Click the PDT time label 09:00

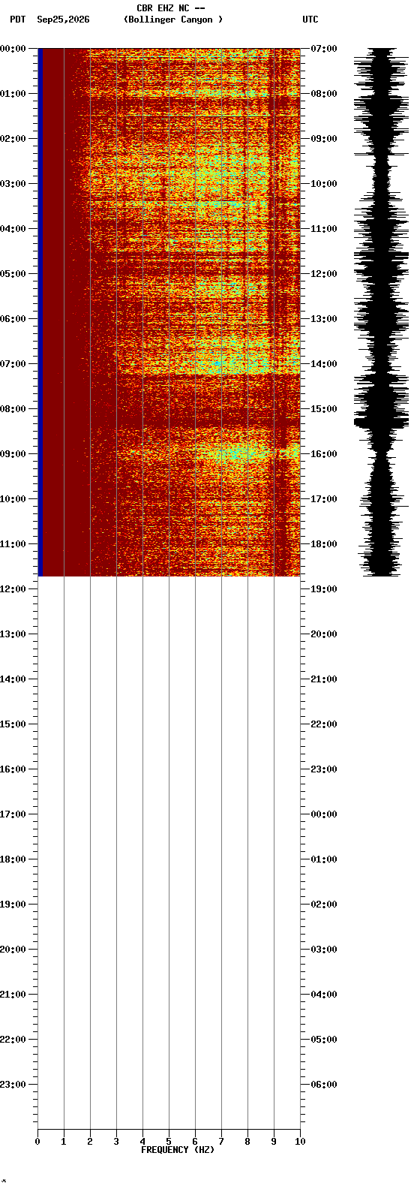click(13, 454)
